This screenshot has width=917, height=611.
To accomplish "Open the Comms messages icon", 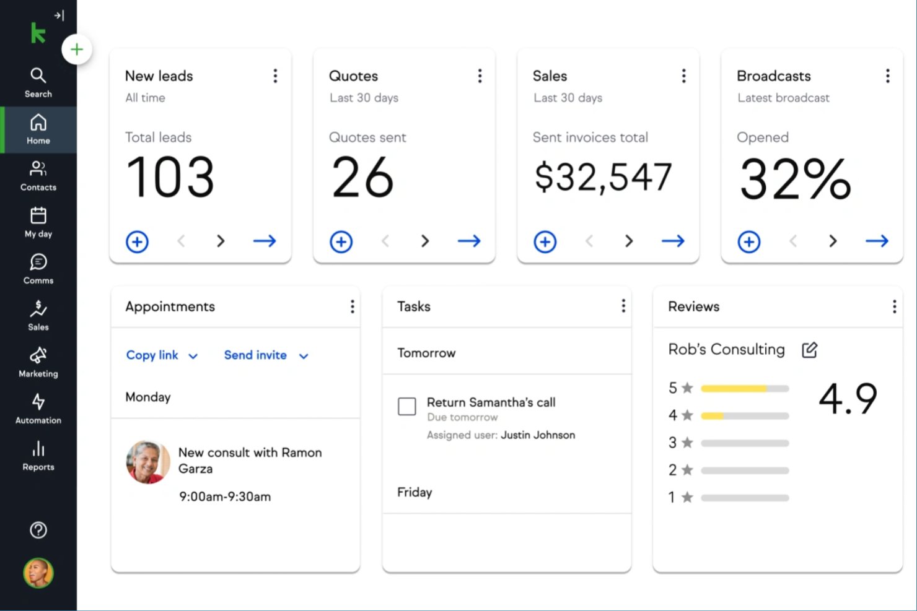I will [x=38, y=269].
